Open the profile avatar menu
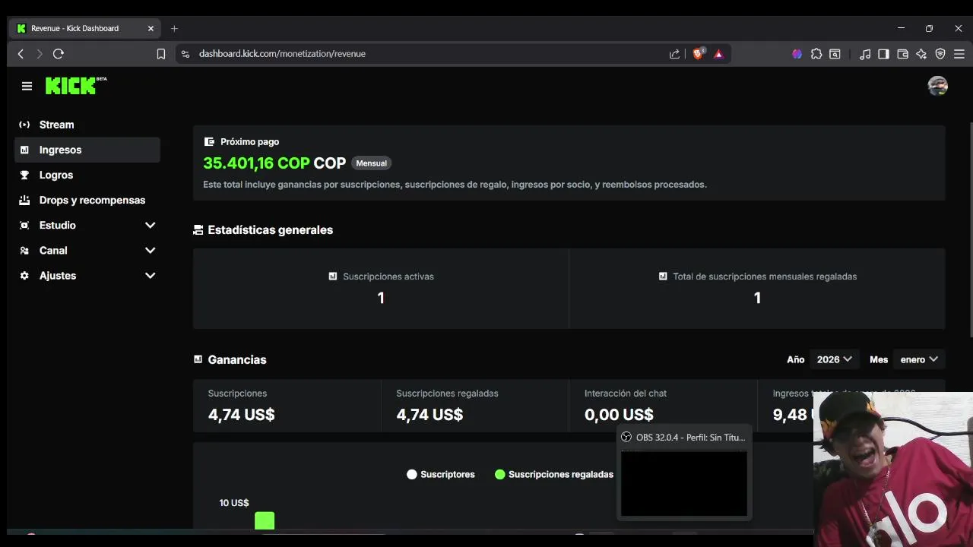973x547 pixels. click(937, 86)
